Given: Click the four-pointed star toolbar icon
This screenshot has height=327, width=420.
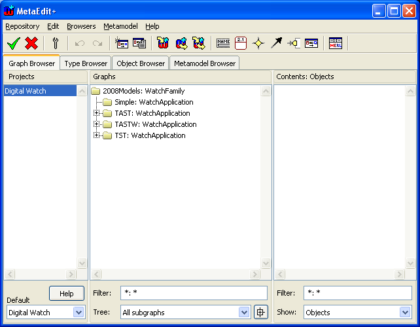Looking at the screenshot, I should pyautogui.click(x=258, y=43).
